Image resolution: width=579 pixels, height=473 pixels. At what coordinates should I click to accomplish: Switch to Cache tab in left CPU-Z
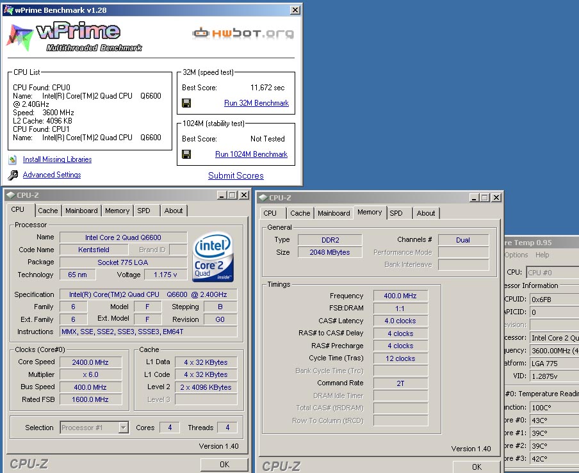click(48, 211)
